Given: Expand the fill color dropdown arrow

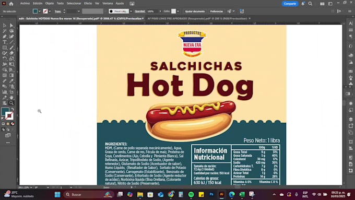Looking at the screenshot, I should point(40,11).
